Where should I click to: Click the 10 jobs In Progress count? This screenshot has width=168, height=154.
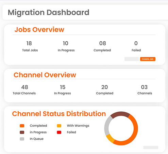(x=66, y=43)
